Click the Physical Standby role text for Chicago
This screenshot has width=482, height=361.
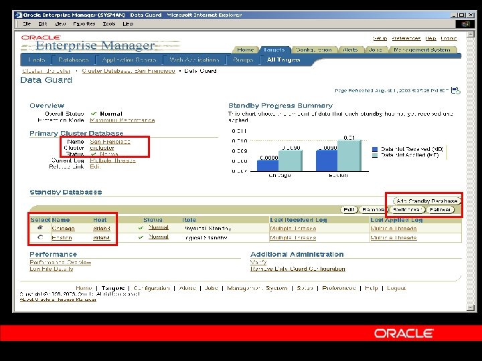[208, 229]
